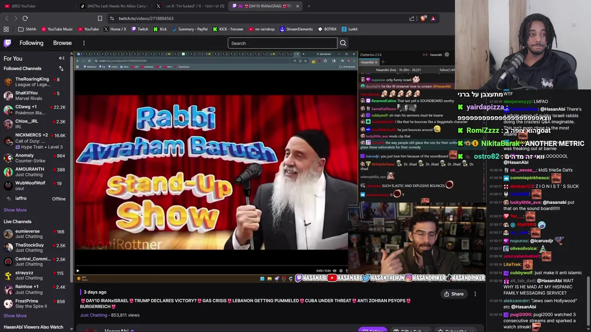The image size is (591, 332).
Task: Open the Twitch bookmark
Action: (x=140, y=29)
